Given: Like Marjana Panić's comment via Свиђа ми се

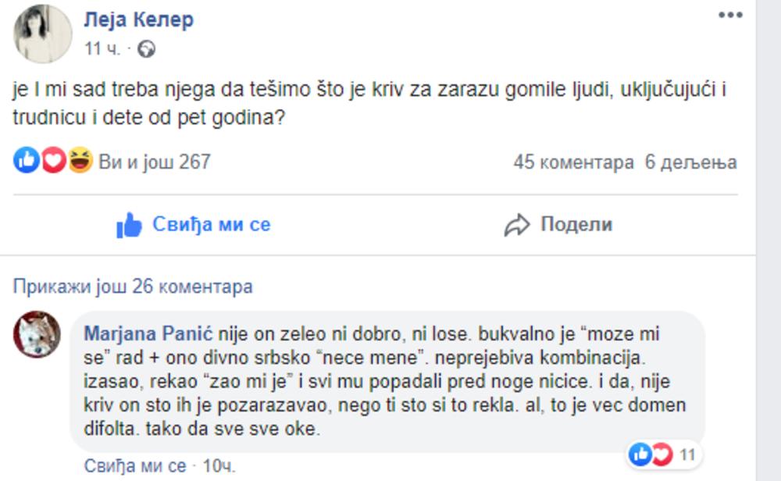Looking at the screenshot, I should pos(134,466).
